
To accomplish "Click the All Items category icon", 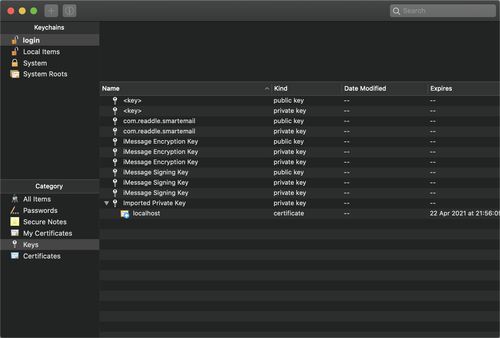I will [15, 199].
